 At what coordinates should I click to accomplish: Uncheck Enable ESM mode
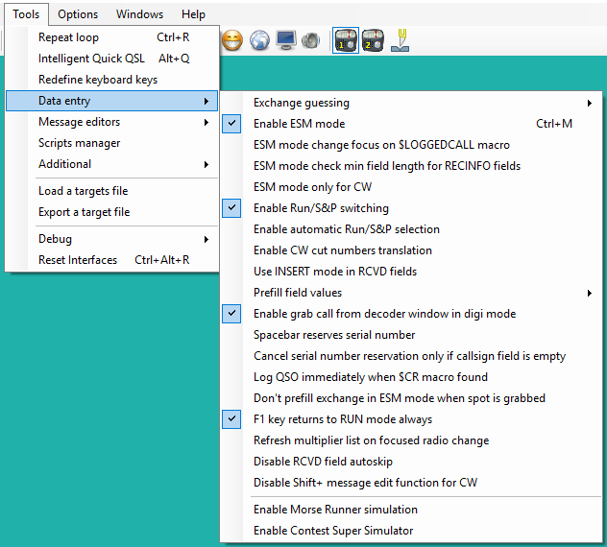tap(411, 124)
